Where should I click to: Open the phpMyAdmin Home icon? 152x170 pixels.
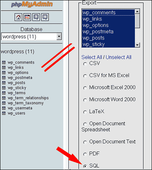[18, 17]
